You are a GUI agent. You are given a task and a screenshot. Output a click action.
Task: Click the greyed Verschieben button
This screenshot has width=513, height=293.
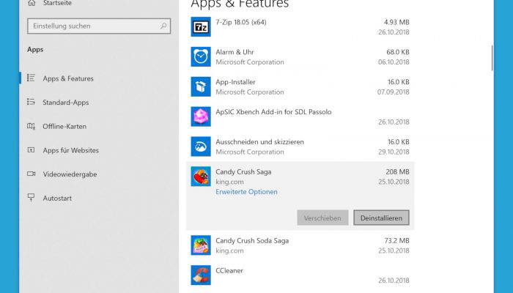322,218
